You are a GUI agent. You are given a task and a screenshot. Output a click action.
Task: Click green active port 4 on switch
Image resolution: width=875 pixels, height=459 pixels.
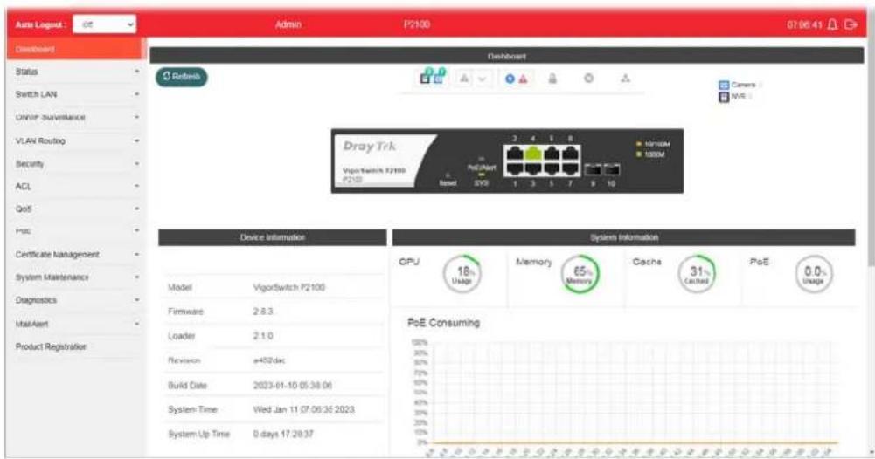(533, 154)
